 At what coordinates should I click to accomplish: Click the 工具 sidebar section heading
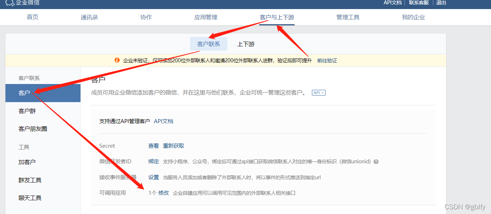pyautogui.click(x=24, y=147)
